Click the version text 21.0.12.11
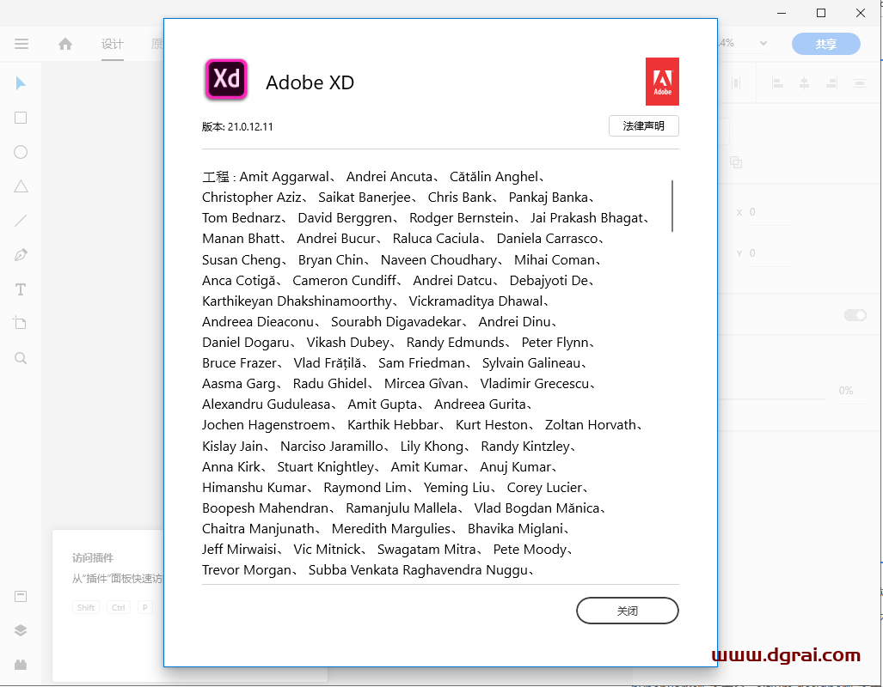 [x=250, y=127]
